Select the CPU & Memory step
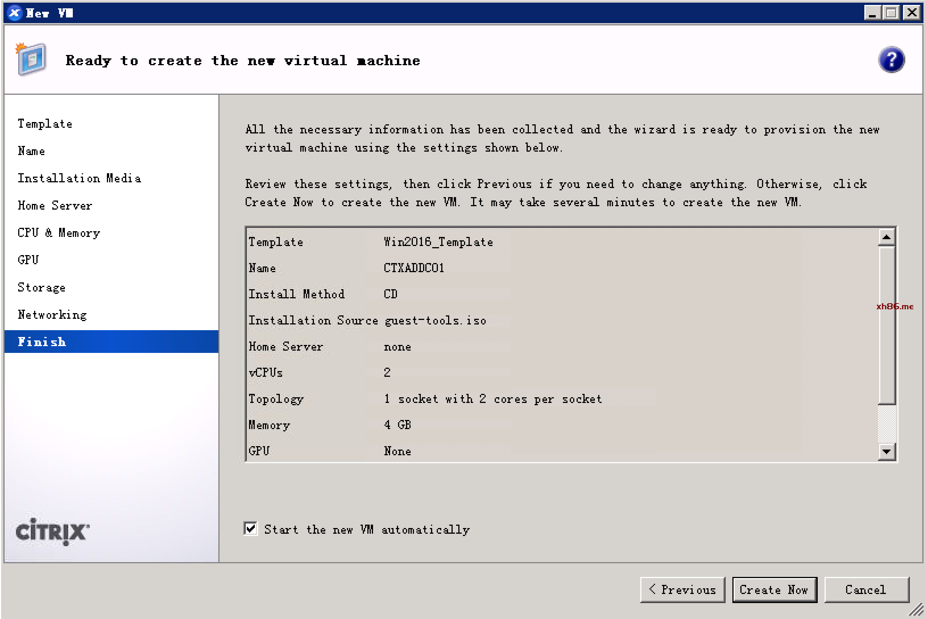 tap(59, 233)
